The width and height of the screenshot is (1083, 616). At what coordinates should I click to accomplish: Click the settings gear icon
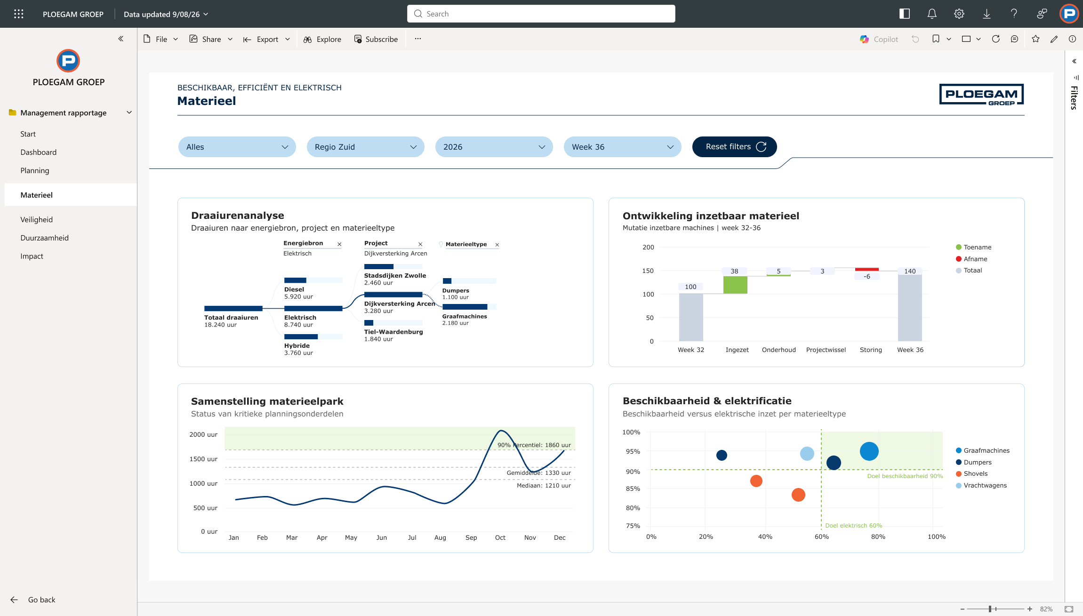click(x=959, y=14)
